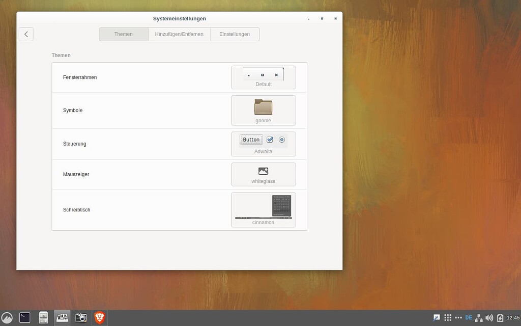Launch the Terminal from the panel
The image size is (521, 326).
[25, 318]
